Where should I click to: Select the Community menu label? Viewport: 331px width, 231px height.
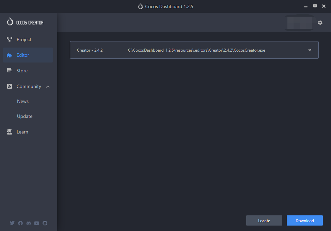pyautogui.click(x=29, y=86)
